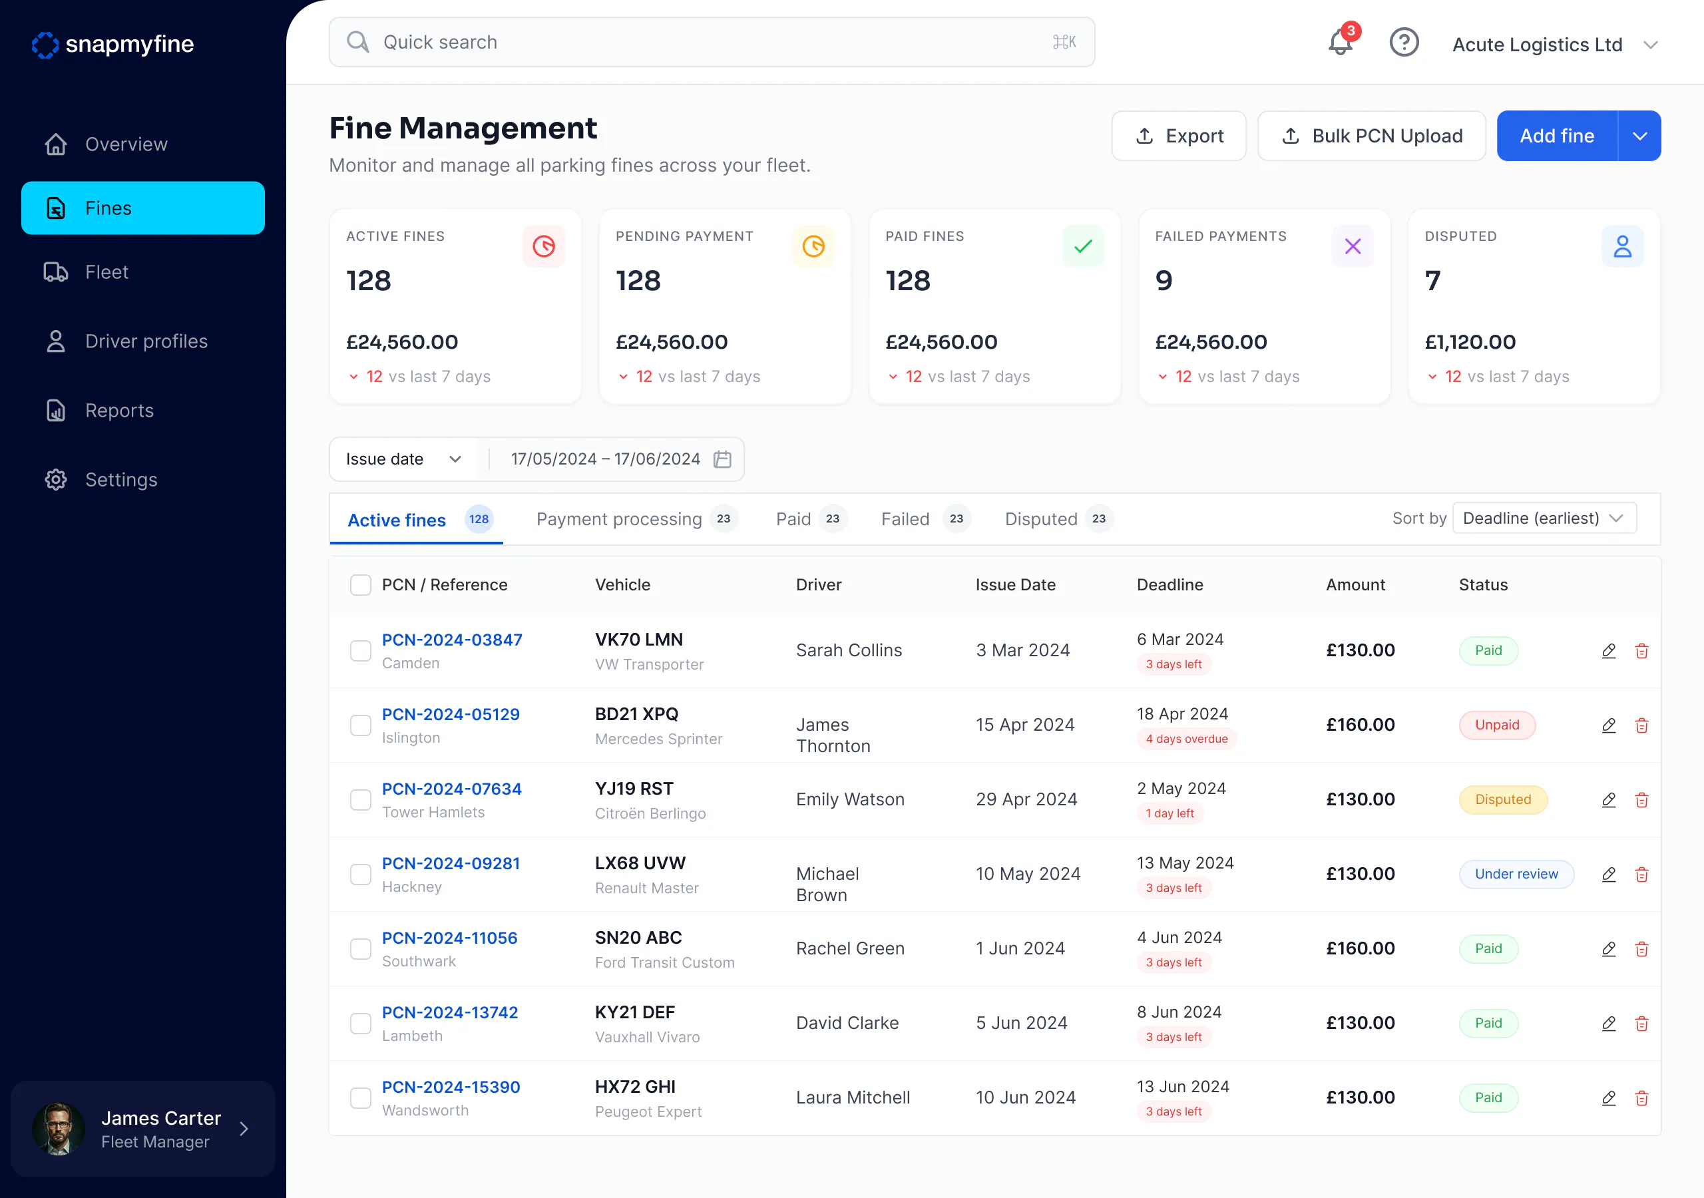This screenshot has width=1704, height=1198.
Task: Edit fine PCN-2024-03847
Action: (1609, 651)
